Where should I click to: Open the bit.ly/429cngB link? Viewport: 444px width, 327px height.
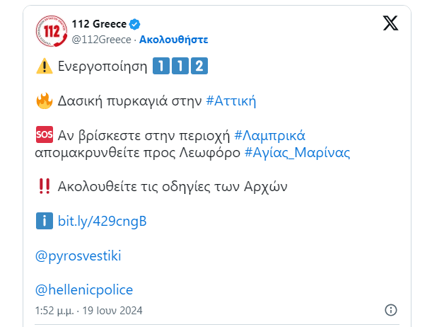click(103, 221)
